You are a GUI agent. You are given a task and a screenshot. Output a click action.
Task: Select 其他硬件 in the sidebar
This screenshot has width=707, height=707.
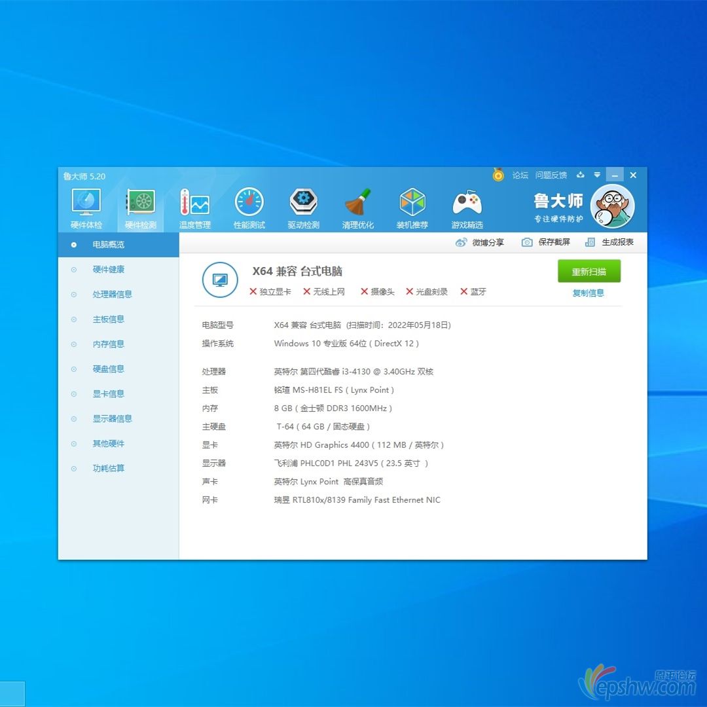tap(118, 443)
